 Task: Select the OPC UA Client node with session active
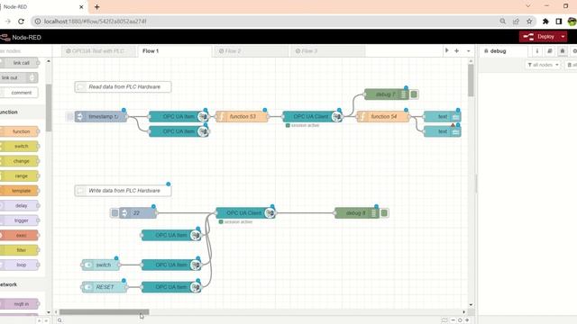(313, 116)
